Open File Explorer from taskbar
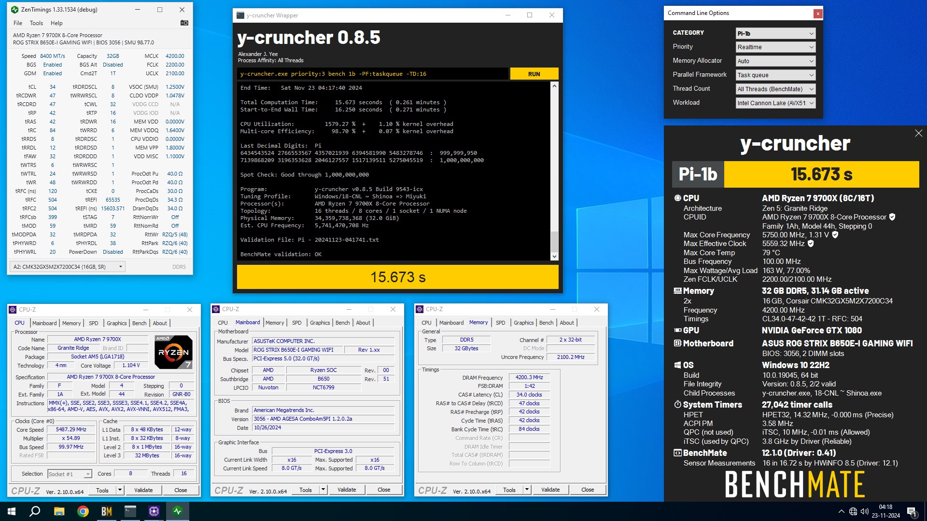 59,511
